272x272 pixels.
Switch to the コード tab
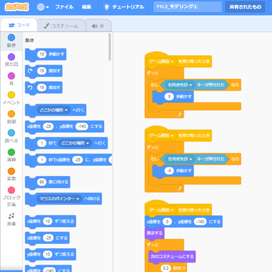pyautogui.click(x=19, y=25)
